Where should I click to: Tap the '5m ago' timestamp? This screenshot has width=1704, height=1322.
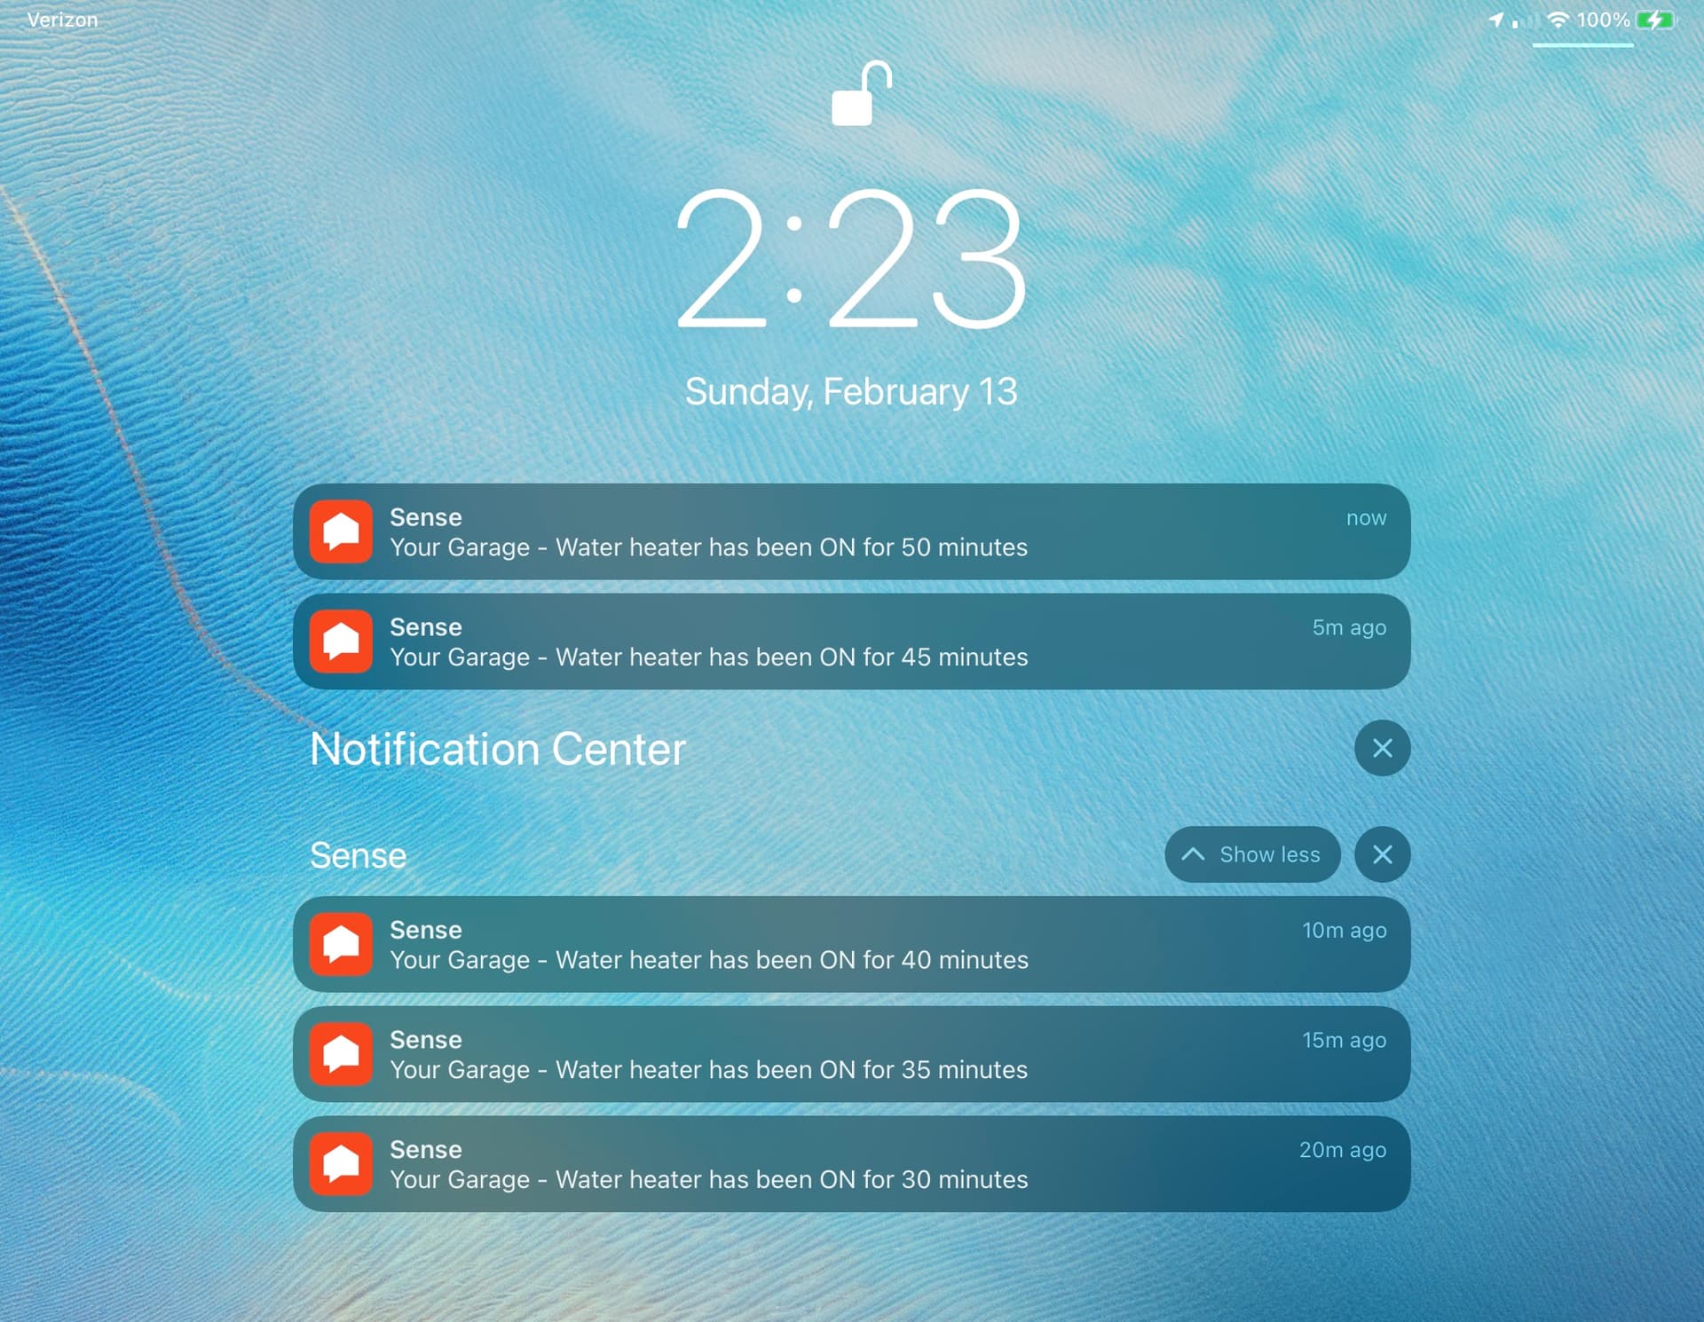tap(1349, 628)
